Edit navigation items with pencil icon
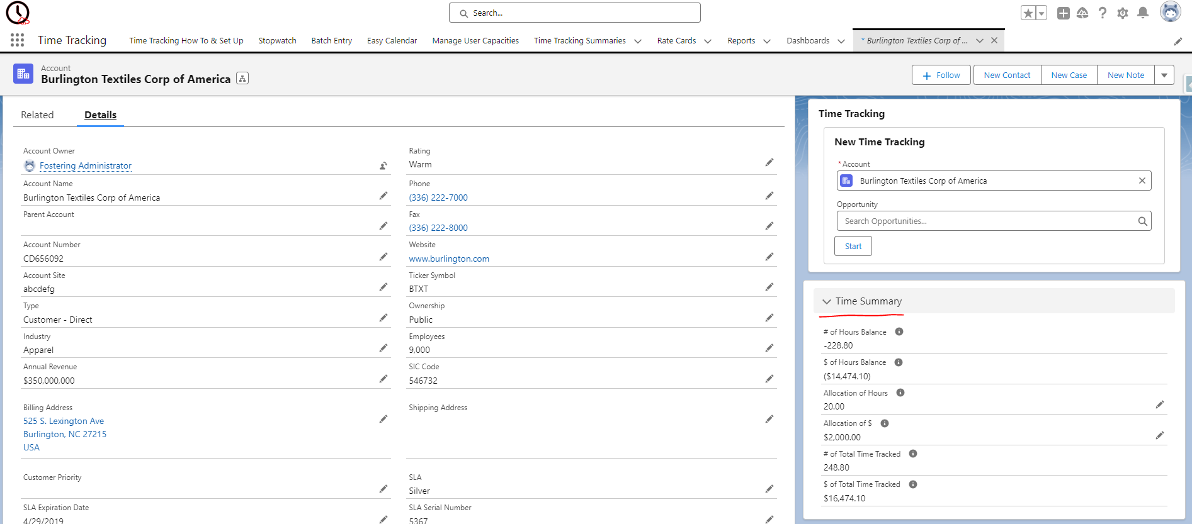 pos(1178,42)
